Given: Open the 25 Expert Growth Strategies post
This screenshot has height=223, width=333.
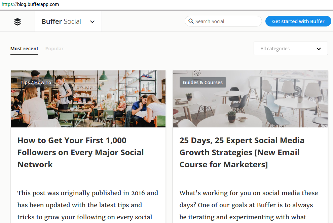Looking at the screenshot, I should tap(242, 152).
